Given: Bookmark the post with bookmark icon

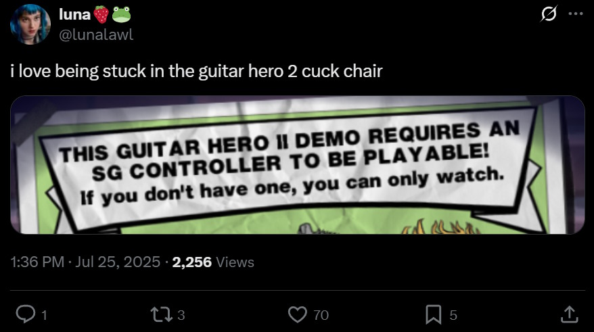Looking at the screenshot, I should coord(434,314).
